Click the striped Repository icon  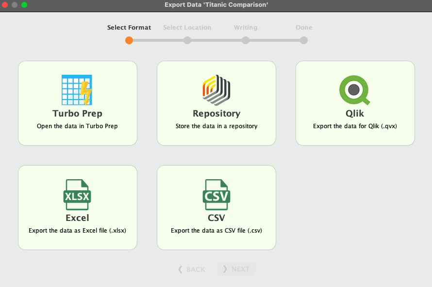point(216,89)
